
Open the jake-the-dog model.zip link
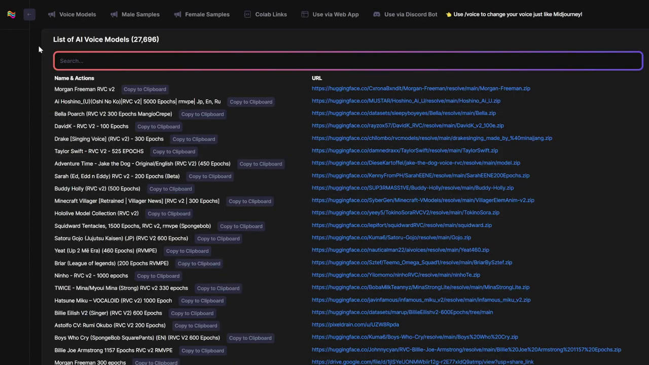pos(416,163)
